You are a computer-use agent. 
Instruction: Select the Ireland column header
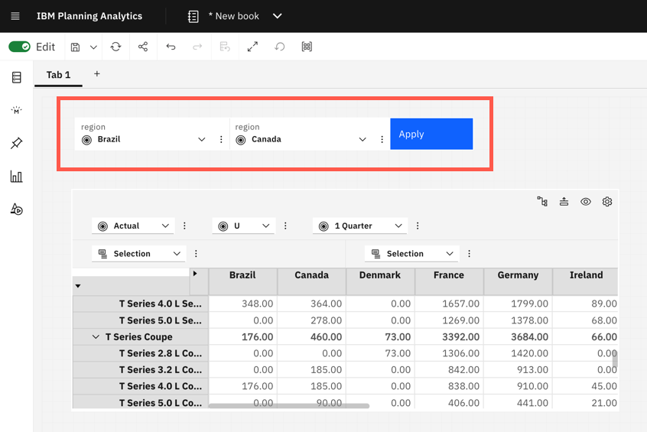[x=586, y=282]
